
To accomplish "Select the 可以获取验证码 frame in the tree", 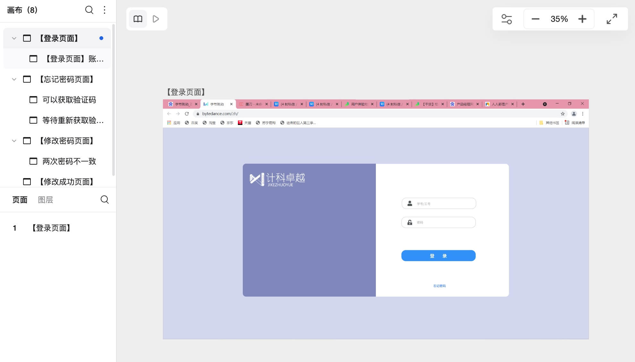I will coord(68,100).
